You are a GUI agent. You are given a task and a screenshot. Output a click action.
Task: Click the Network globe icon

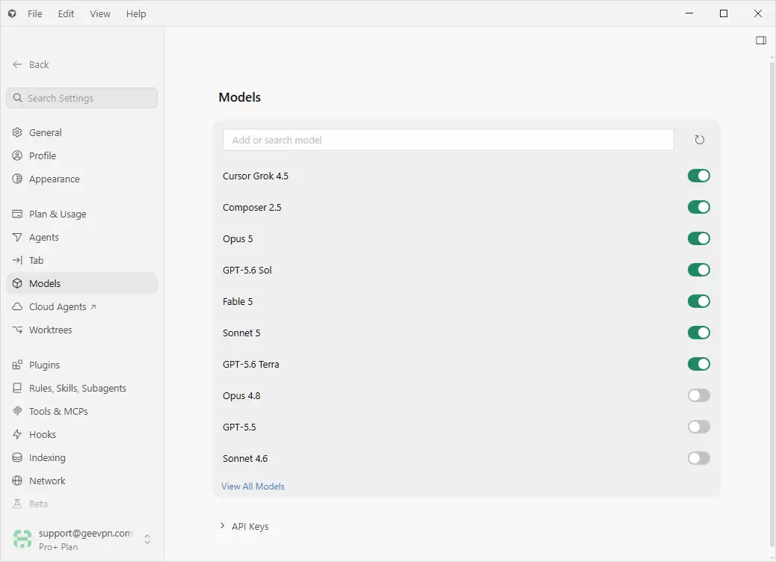17,481
